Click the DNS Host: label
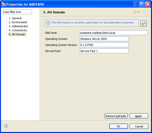Screen dimensions: 152x133 pyautogui.click(x=51, y=33)
